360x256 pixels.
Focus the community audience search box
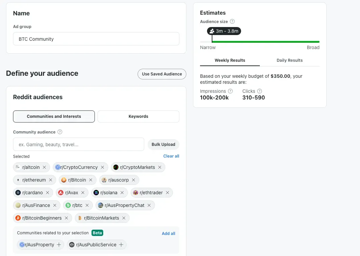coord(78,144)
